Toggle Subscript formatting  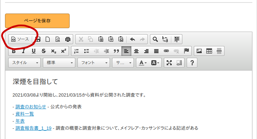[x=54, y=51]
